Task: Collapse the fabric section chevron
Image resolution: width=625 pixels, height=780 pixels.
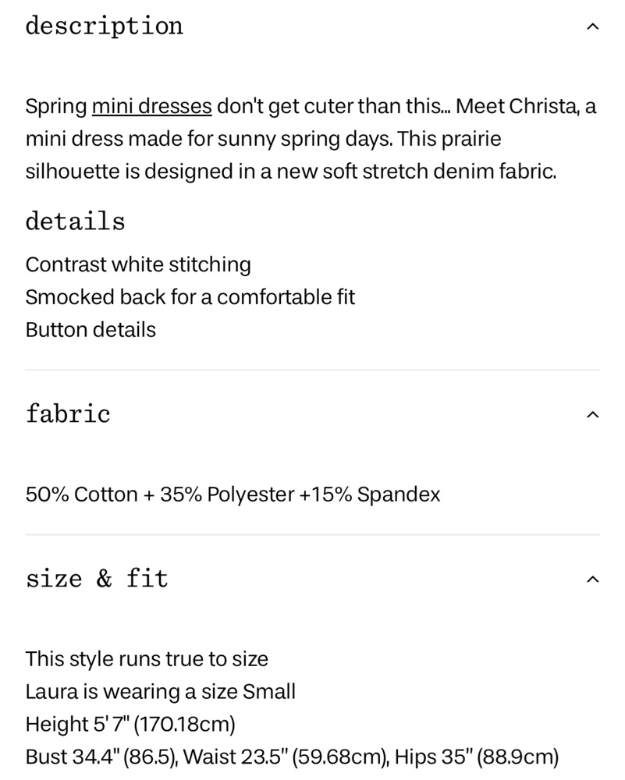Action: [x=592, y=414]
